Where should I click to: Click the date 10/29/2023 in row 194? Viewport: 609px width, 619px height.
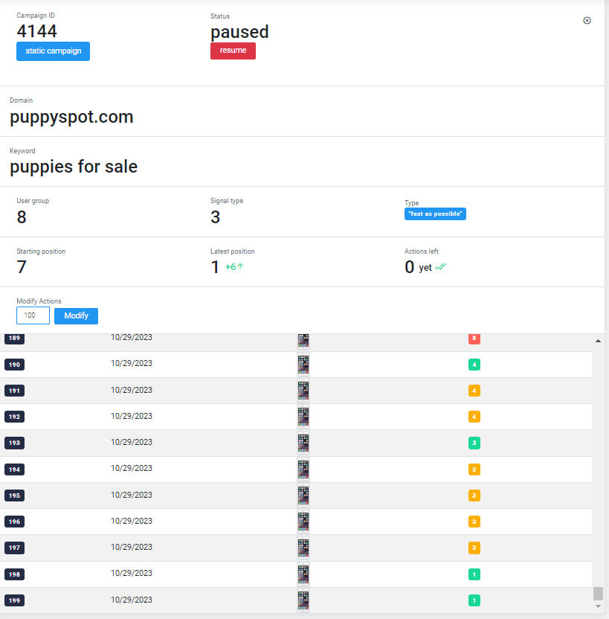[132, 468]
